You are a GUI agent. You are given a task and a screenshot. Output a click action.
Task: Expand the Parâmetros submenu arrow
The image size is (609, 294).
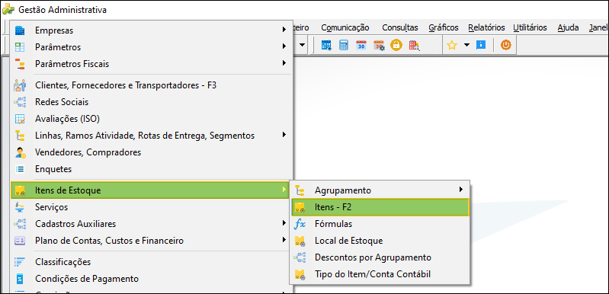284,46
